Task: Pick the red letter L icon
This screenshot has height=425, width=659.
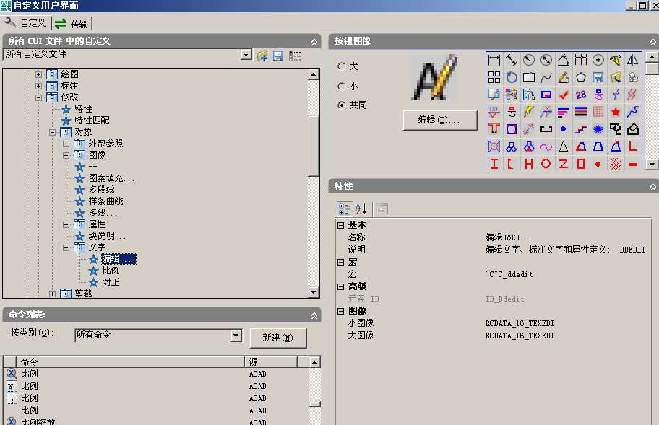Action: tap(632, 146)
